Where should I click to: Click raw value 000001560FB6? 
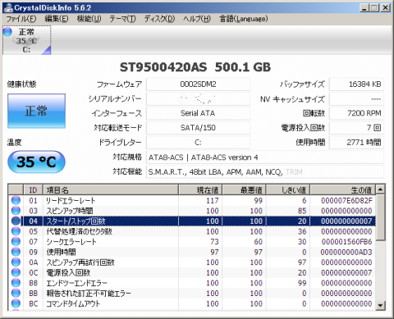tap(346, 242)
